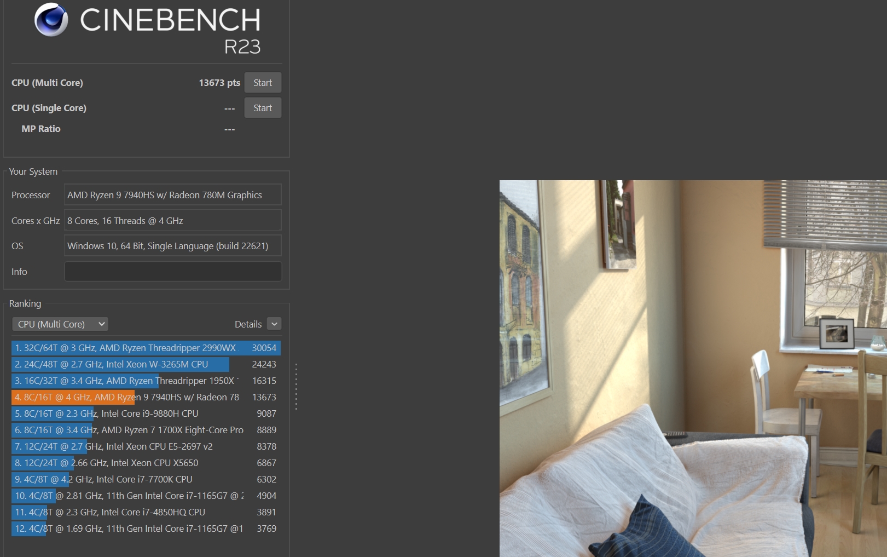Select the Threadripper 1950X ranking row
Image resolution: width=887 pixels, height=557 pixels.
[x=146, y=381]
